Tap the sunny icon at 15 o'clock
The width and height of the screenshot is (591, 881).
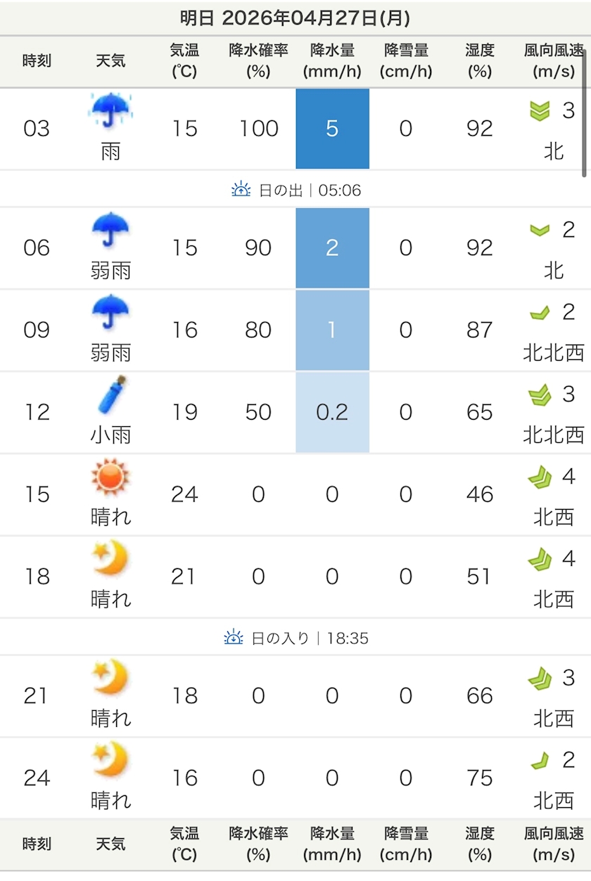[111, 476]
